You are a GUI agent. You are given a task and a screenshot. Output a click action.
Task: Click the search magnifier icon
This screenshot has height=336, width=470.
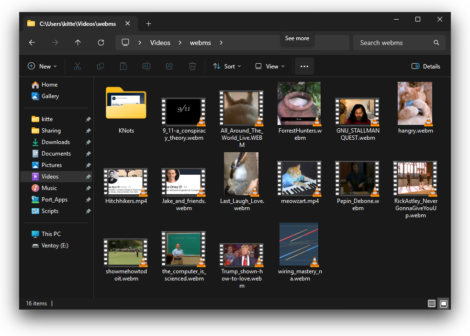(436, 43)
